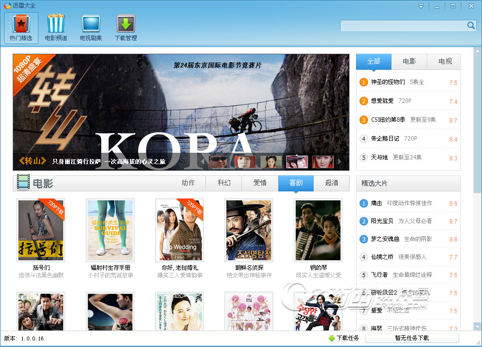Click the banner carousel right arrow

pos(339,162)
